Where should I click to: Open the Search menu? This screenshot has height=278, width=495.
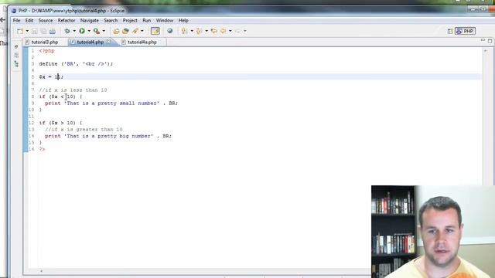pos(111,21)
